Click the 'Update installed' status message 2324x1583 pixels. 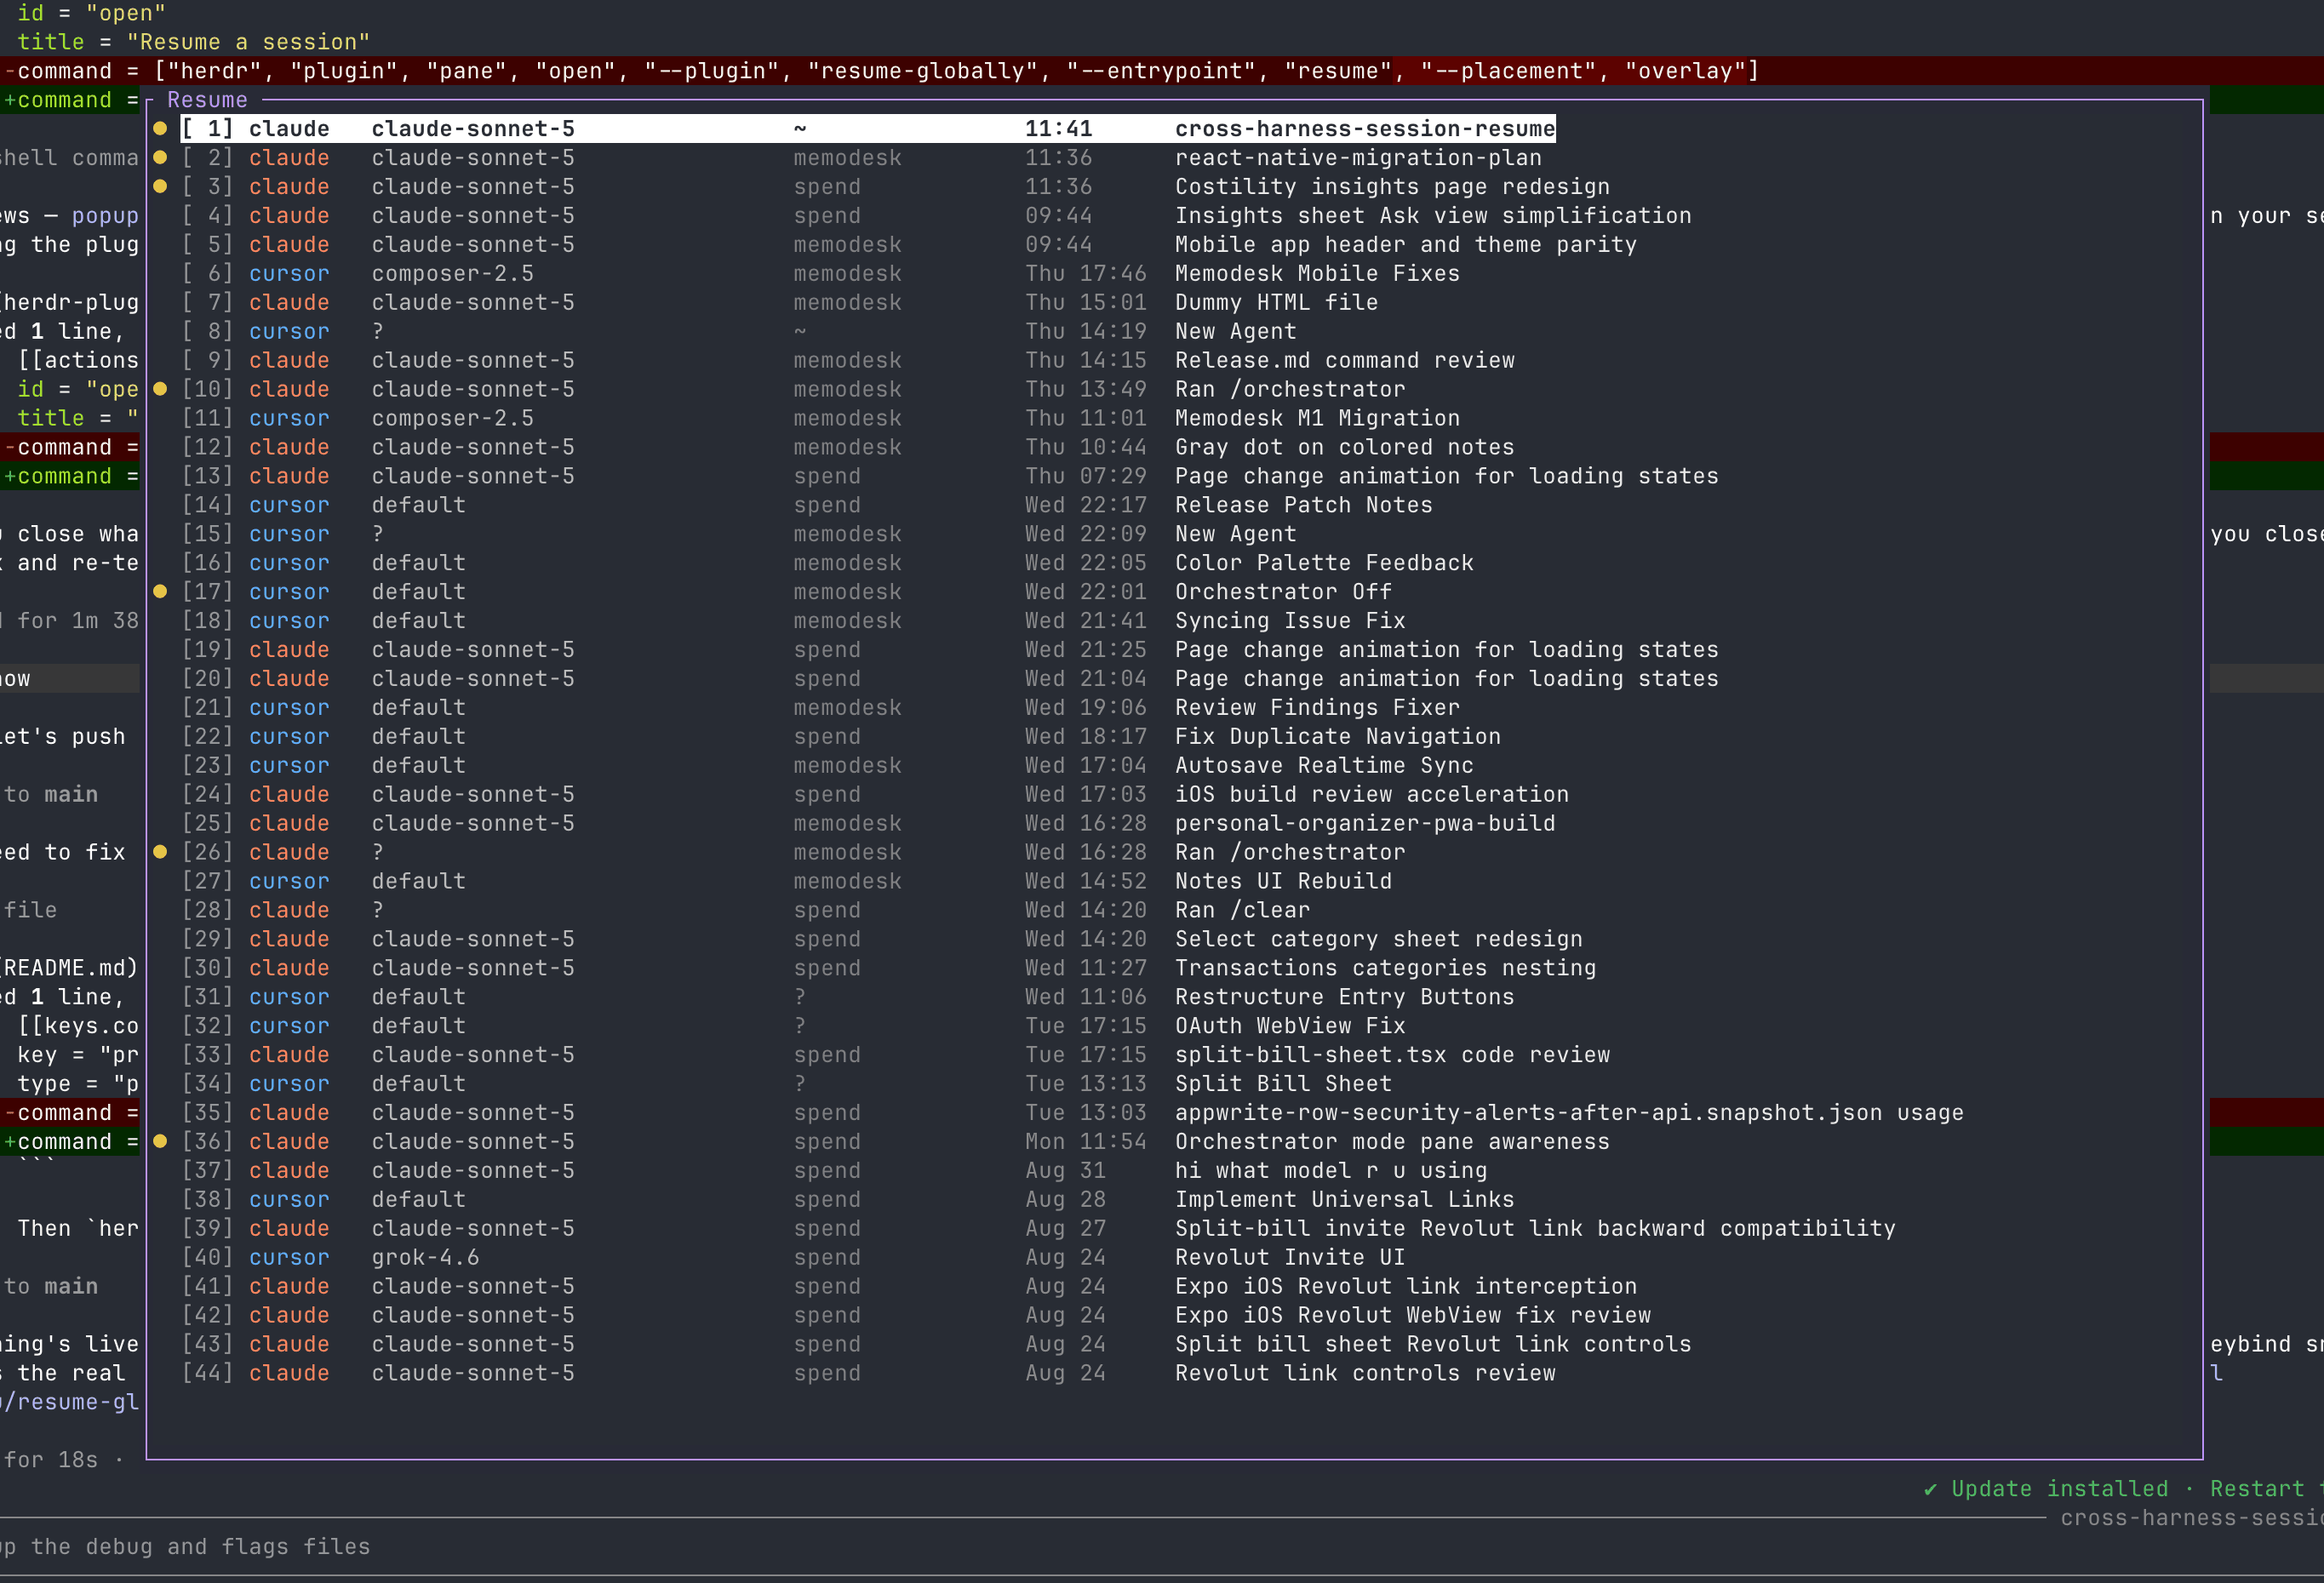(x=2046, y=1489)
